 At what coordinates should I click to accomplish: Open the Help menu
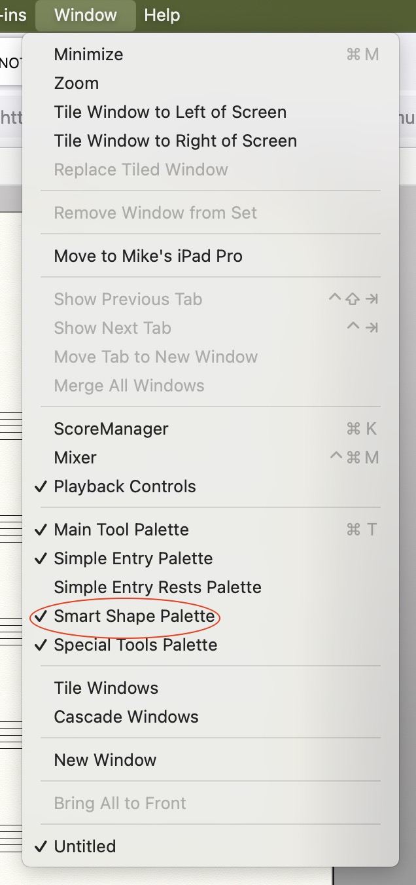coord(162,15)
